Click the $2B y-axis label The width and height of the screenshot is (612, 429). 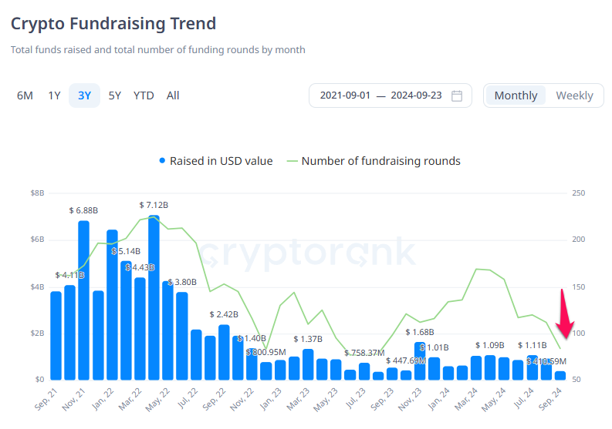pyautogui.click(x=38, y=333)
